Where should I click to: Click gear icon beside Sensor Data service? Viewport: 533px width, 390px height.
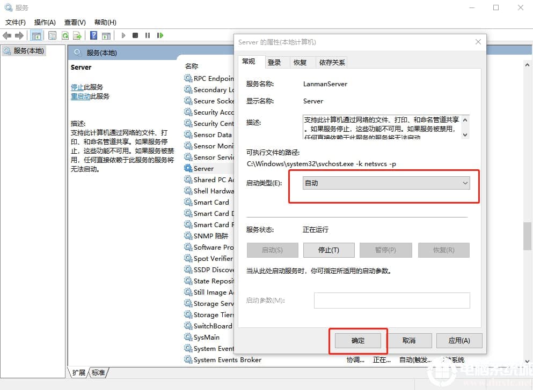click(188, 134)
